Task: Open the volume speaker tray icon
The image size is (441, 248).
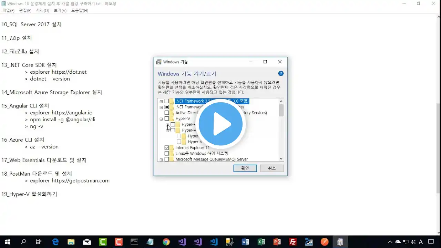Action: tap(413, 242)
